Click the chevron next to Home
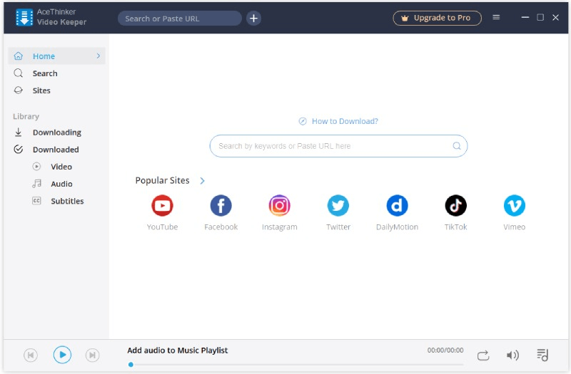The width and height of the screenshot is (571, 374). [x=98, y=56]
